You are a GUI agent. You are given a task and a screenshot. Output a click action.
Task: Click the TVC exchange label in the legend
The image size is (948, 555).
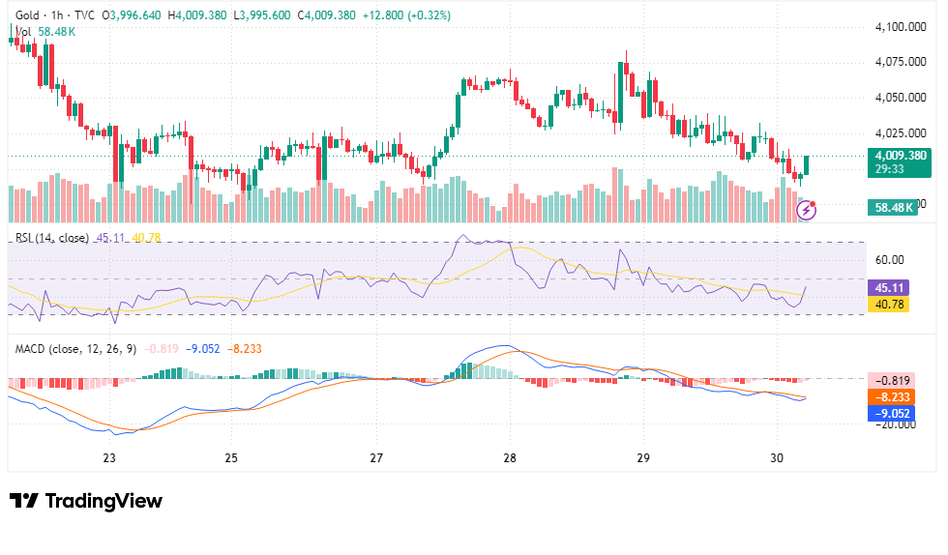pyautogui.click(x=85, y=15)
